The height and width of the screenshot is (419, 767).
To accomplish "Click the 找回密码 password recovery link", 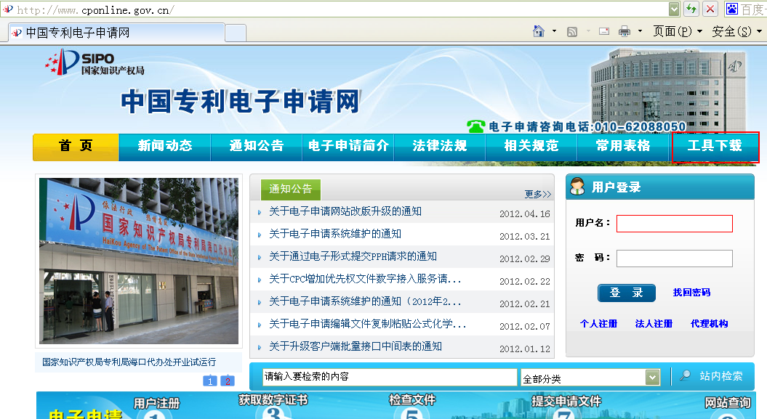I will (x=691, y=293).
